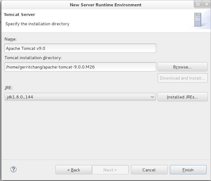Click the Browse... button

click(x=183, y=67)
